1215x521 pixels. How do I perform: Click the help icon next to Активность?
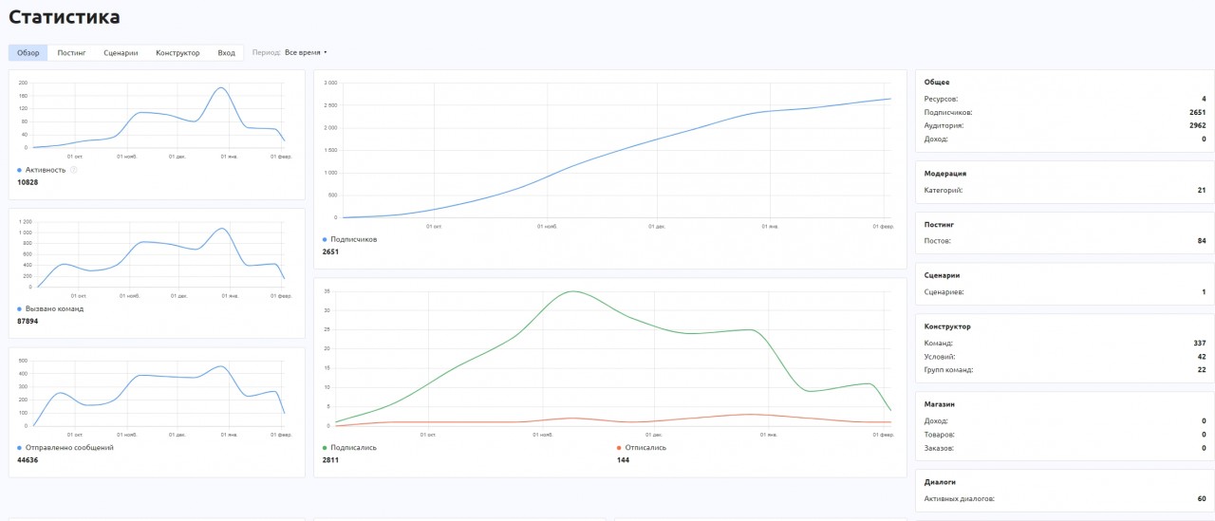pos(73,170)
